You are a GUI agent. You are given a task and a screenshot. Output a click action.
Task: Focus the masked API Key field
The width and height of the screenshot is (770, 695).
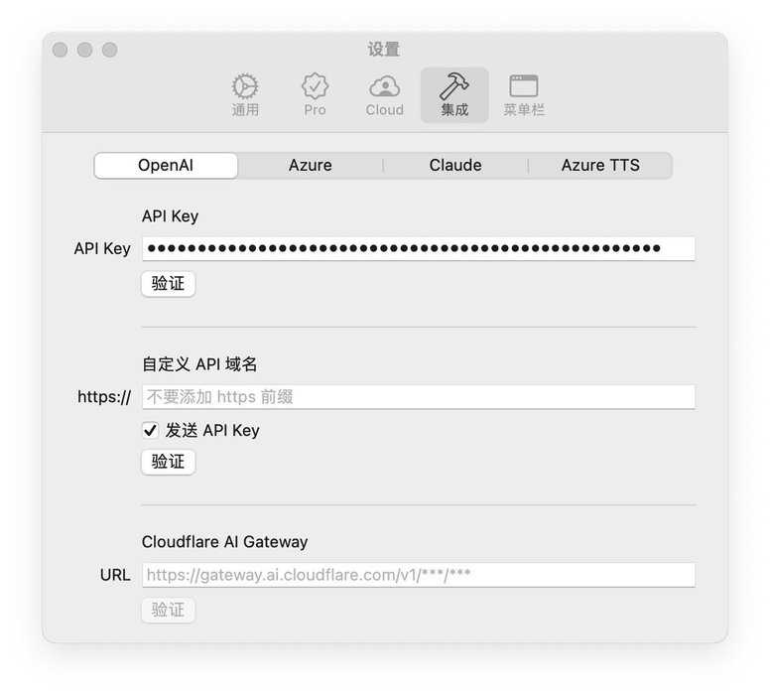[419, 248]
